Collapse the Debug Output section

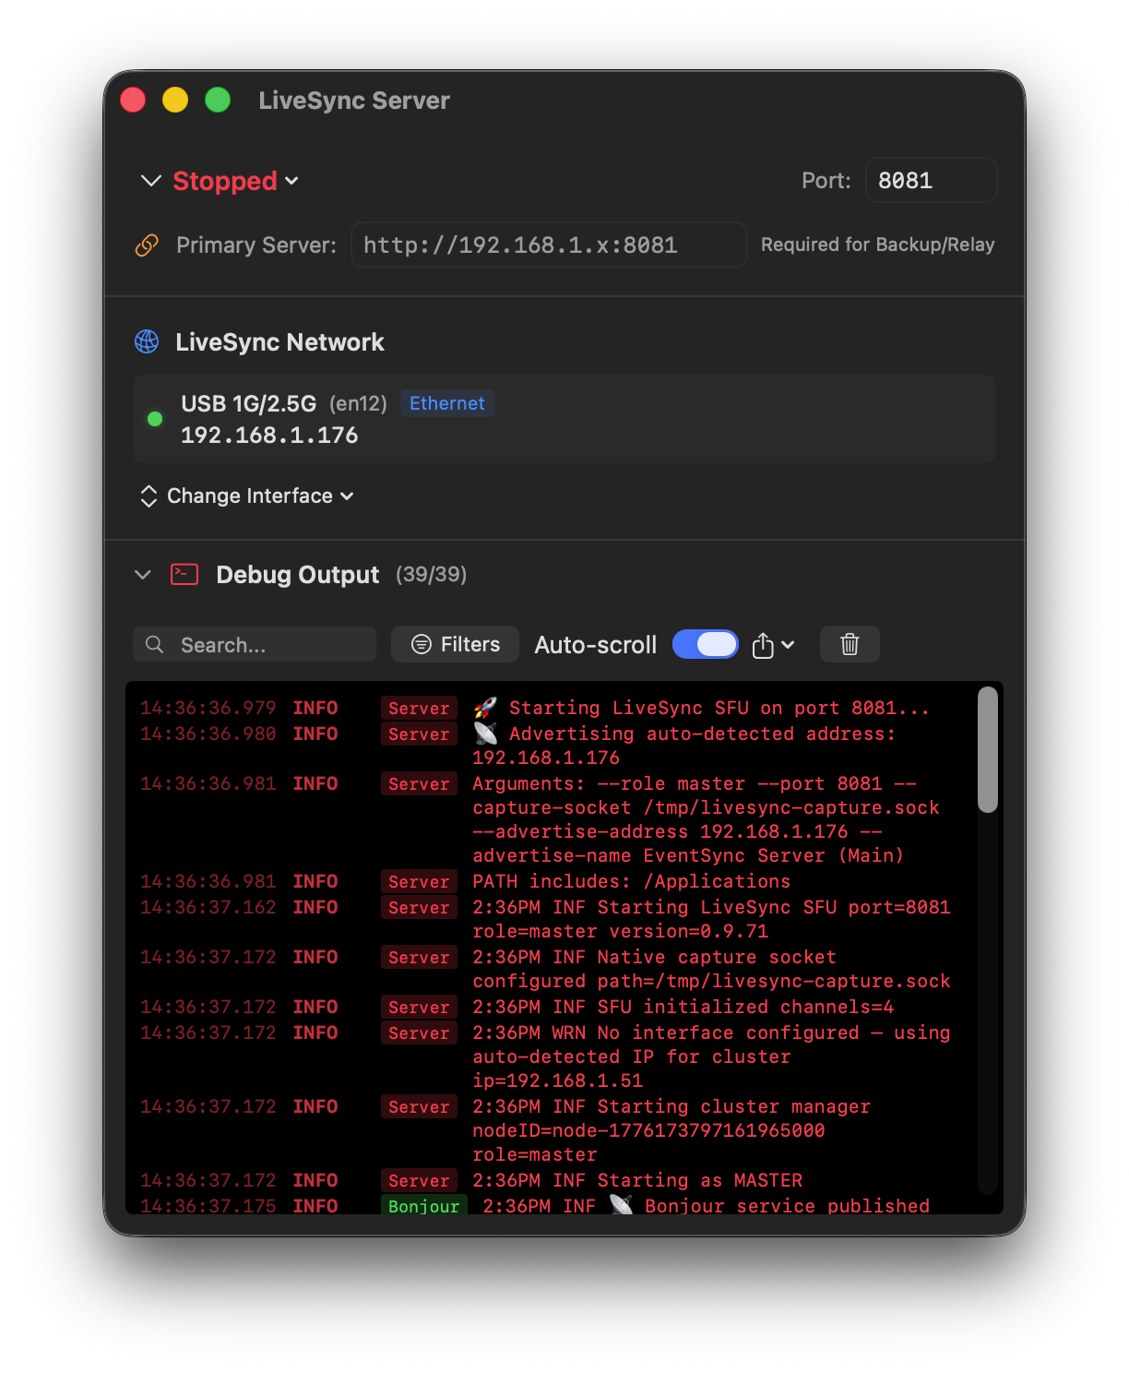143,575
